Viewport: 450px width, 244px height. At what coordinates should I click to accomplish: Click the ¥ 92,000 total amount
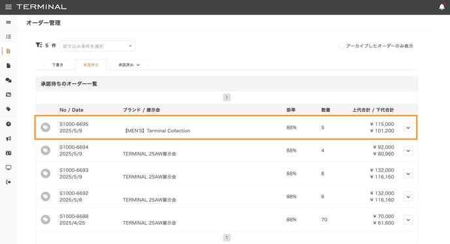[x=383, y=147]
